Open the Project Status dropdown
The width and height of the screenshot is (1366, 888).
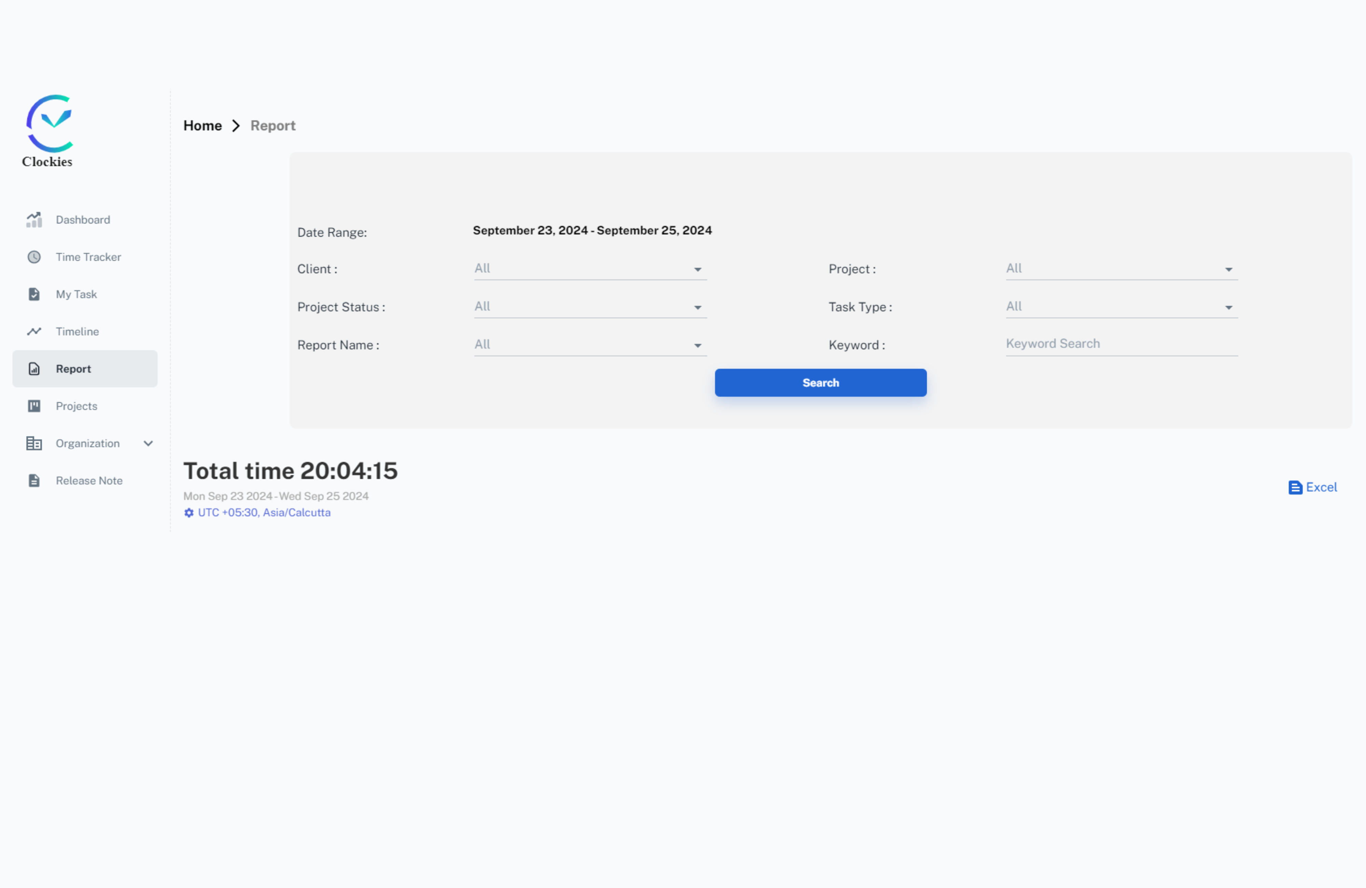coord(590,307)
